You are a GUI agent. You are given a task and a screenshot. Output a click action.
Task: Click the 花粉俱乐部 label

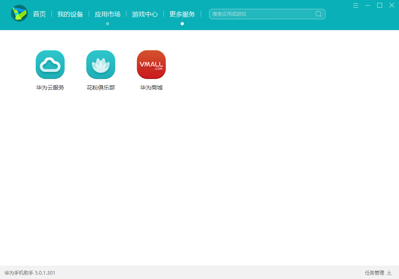[101, 88]
